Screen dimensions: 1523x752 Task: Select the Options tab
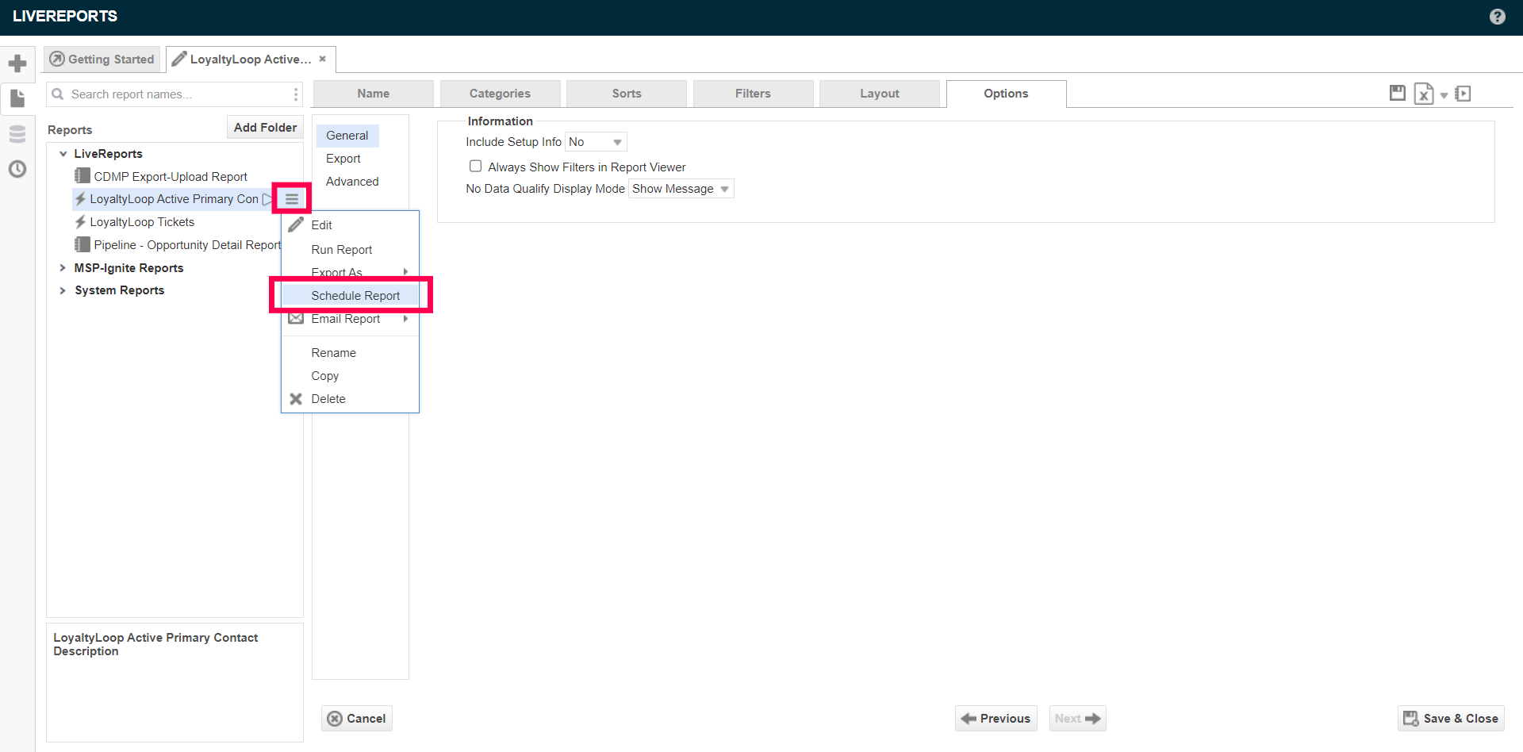(x=1006, y=94)
